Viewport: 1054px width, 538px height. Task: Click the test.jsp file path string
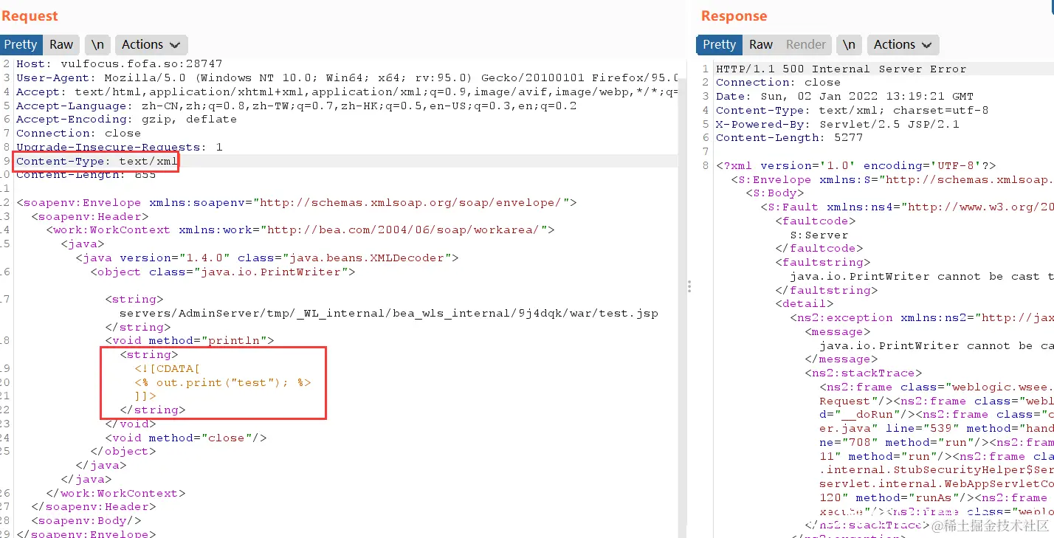click(388, 313)
